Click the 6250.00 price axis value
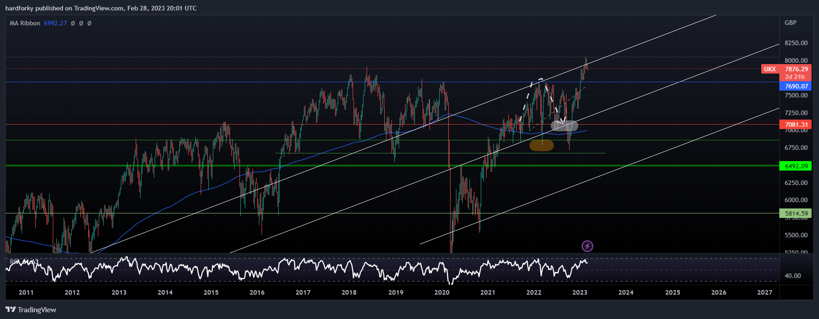819x319 pixels. pos(796,183)
